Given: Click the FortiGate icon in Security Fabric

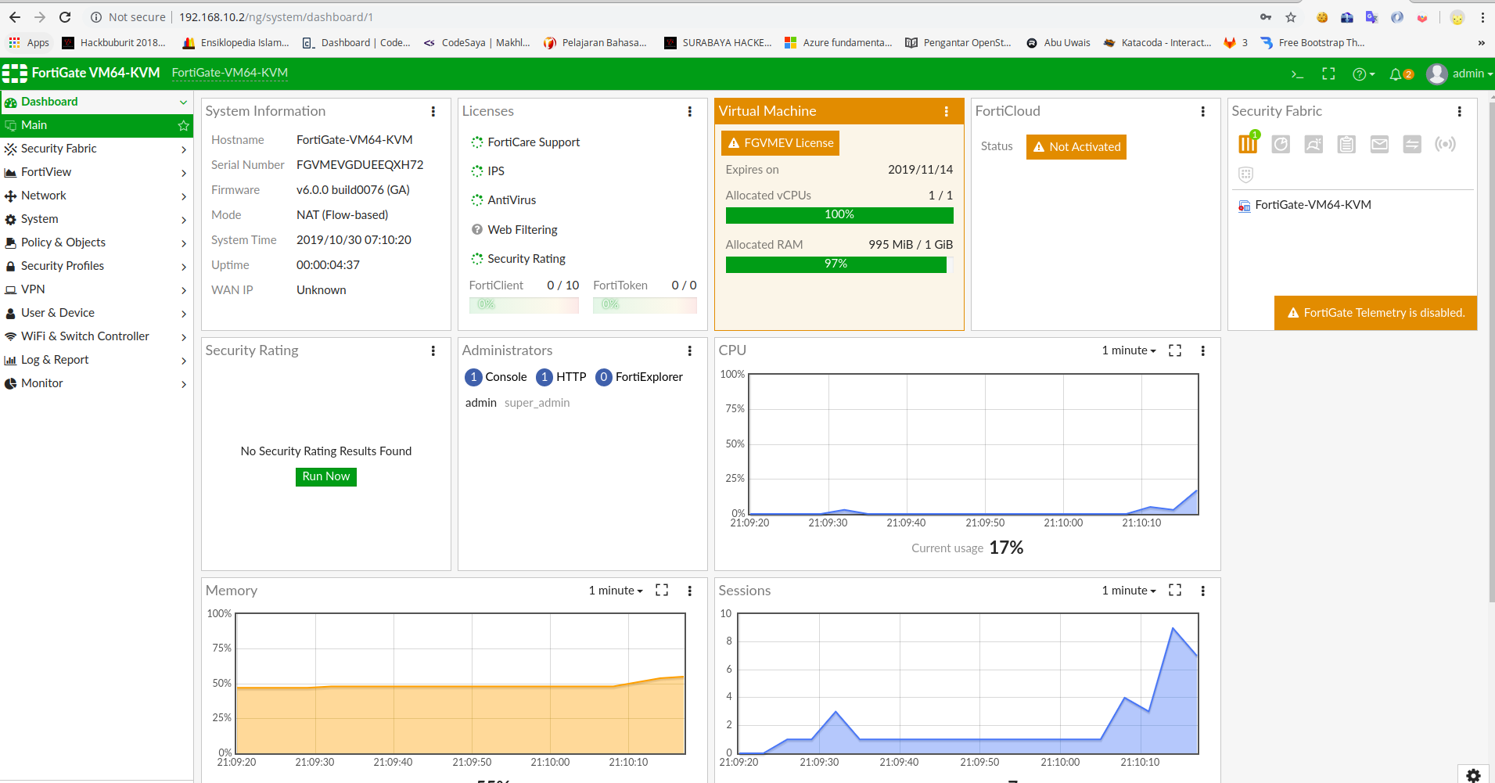Looking at the screenshot, I should tap(1248, 144).
